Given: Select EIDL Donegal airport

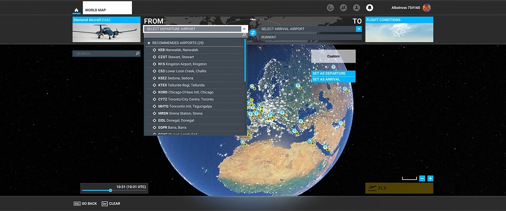Looking at the screenshot, I should point(195,121).
